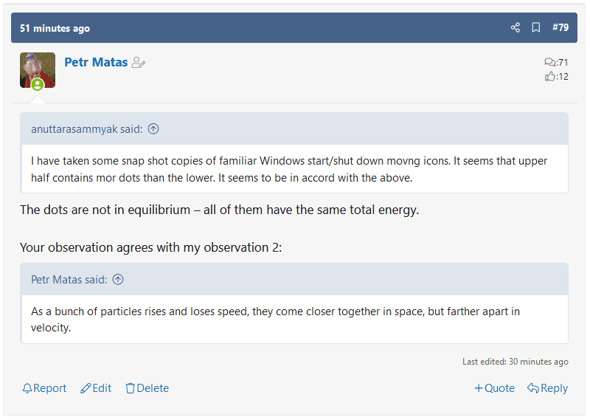Jump to Petr Matas's quoted post via arrow icon
The height and width of the screenshot is (420, 590).
[118, 280]
